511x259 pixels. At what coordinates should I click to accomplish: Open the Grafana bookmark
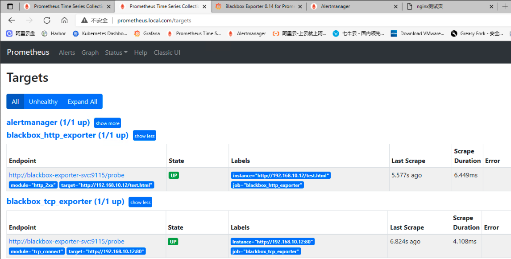pyautogui.click(x=147, y=33)
